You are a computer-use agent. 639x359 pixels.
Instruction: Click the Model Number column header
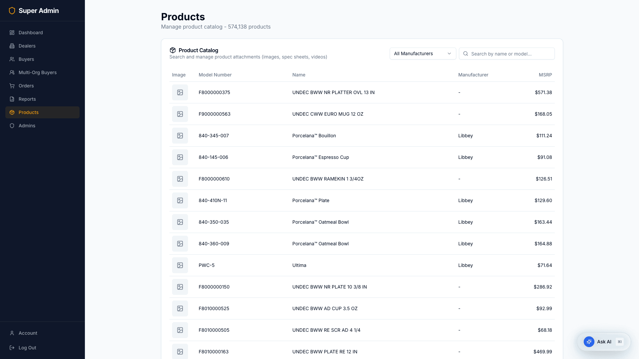coord(215,75)
